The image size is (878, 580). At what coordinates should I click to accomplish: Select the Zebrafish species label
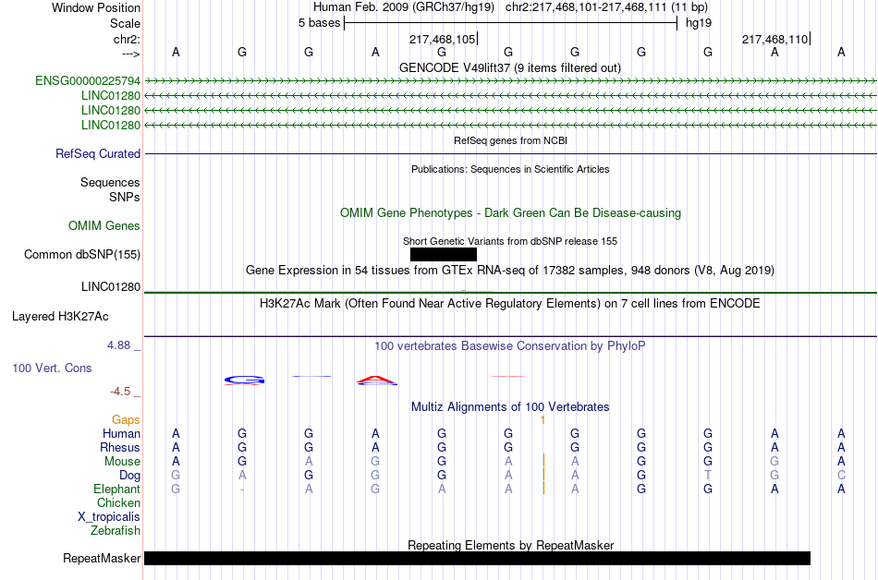pos(116,530)
